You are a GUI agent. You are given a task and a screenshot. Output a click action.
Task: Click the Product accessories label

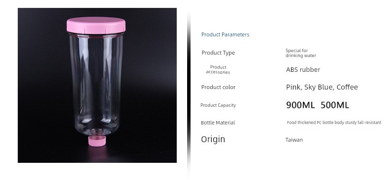coord(218,70)
